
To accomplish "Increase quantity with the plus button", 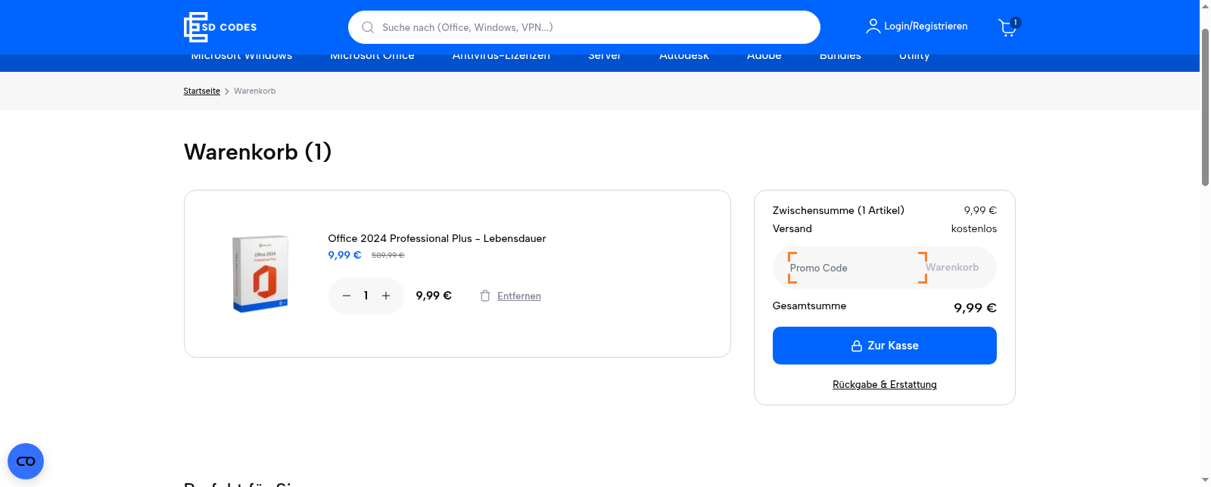I will [x=386, y=296].
